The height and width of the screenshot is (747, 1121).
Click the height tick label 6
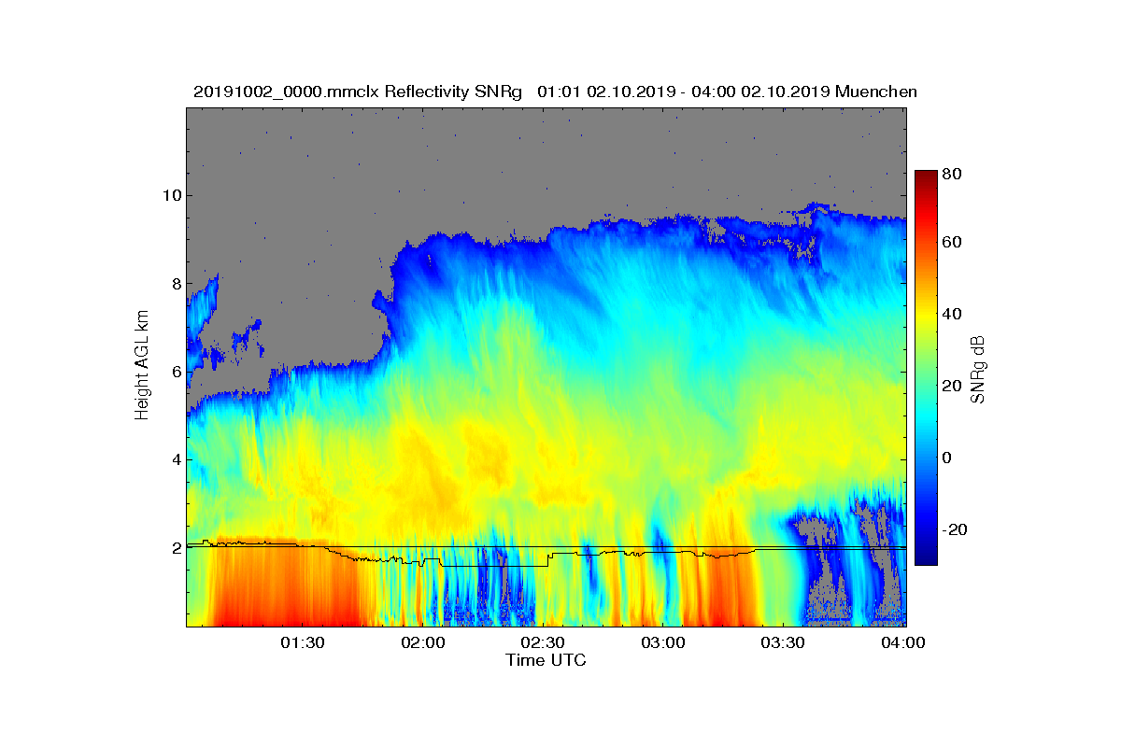click(x=176, y=372)
